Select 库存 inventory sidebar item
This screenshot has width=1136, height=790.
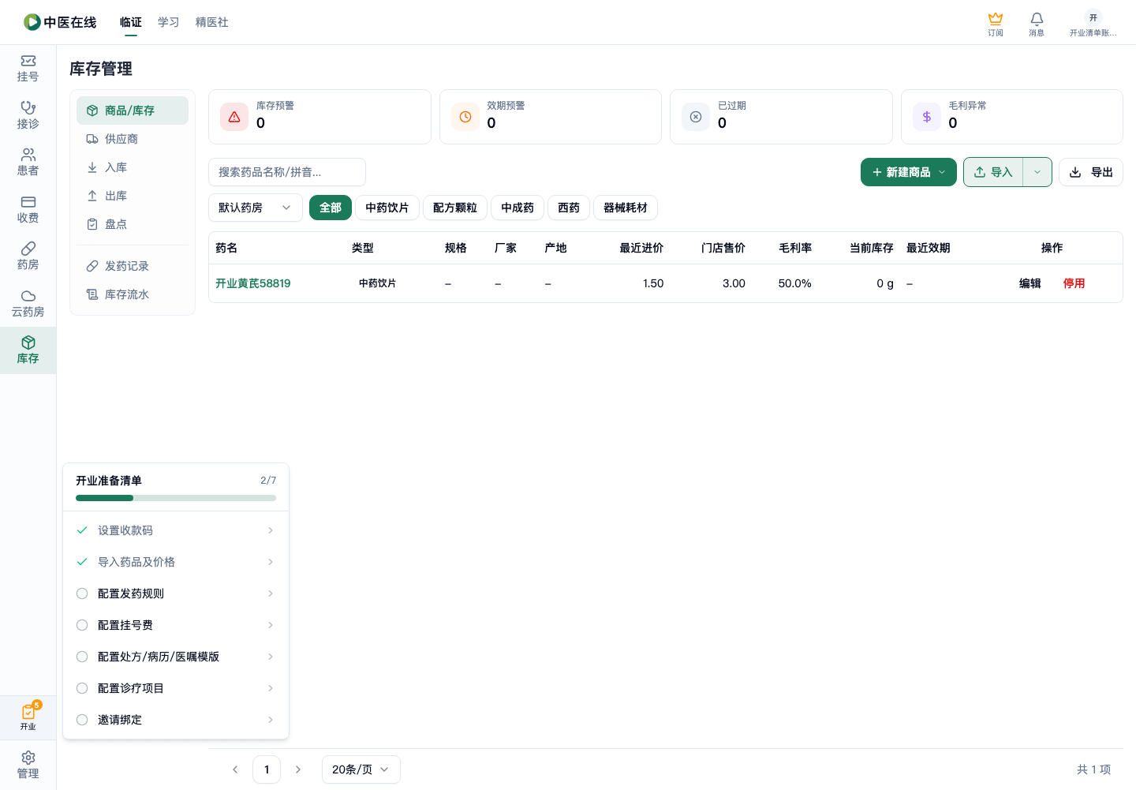coord(28,350)
